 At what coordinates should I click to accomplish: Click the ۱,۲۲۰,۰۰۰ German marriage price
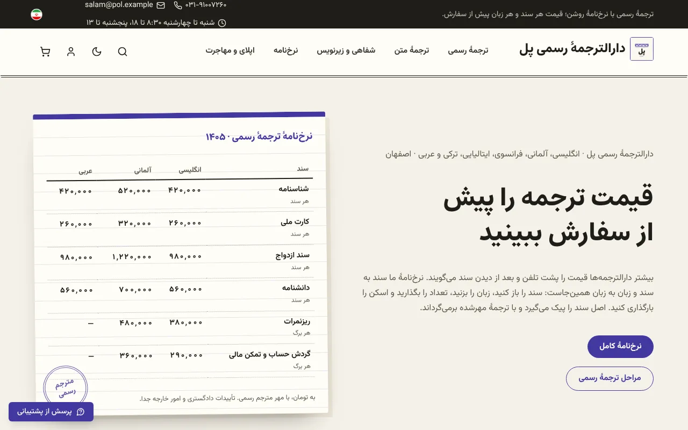pyautogui.click(x=132, y=257)
